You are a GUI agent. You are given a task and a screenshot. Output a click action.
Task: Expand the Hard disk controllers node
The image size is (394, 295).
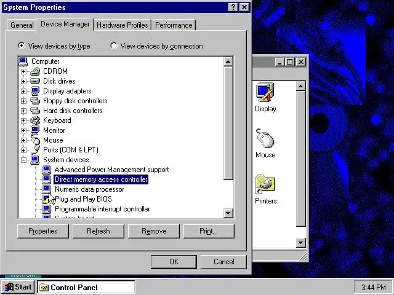point(23,111)
